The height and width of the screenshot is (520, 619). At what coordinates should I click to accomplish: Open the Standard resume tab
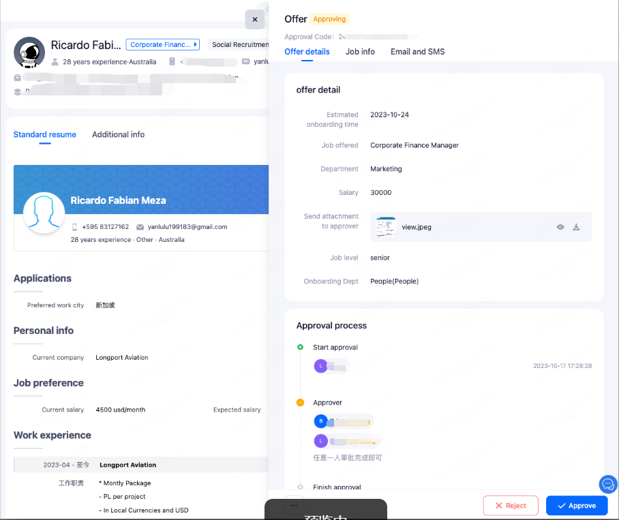[x=44, y=134]
